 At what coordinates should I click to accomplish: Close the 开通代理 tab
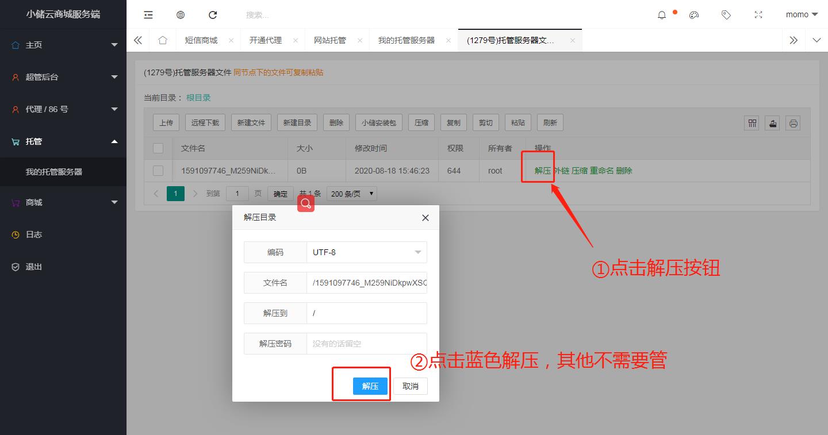click(x=296, y=40)
